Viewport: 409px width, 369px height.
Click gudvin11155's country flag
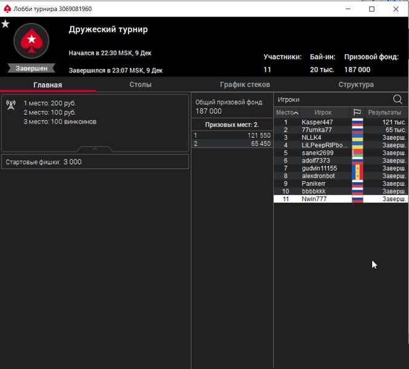357,169
